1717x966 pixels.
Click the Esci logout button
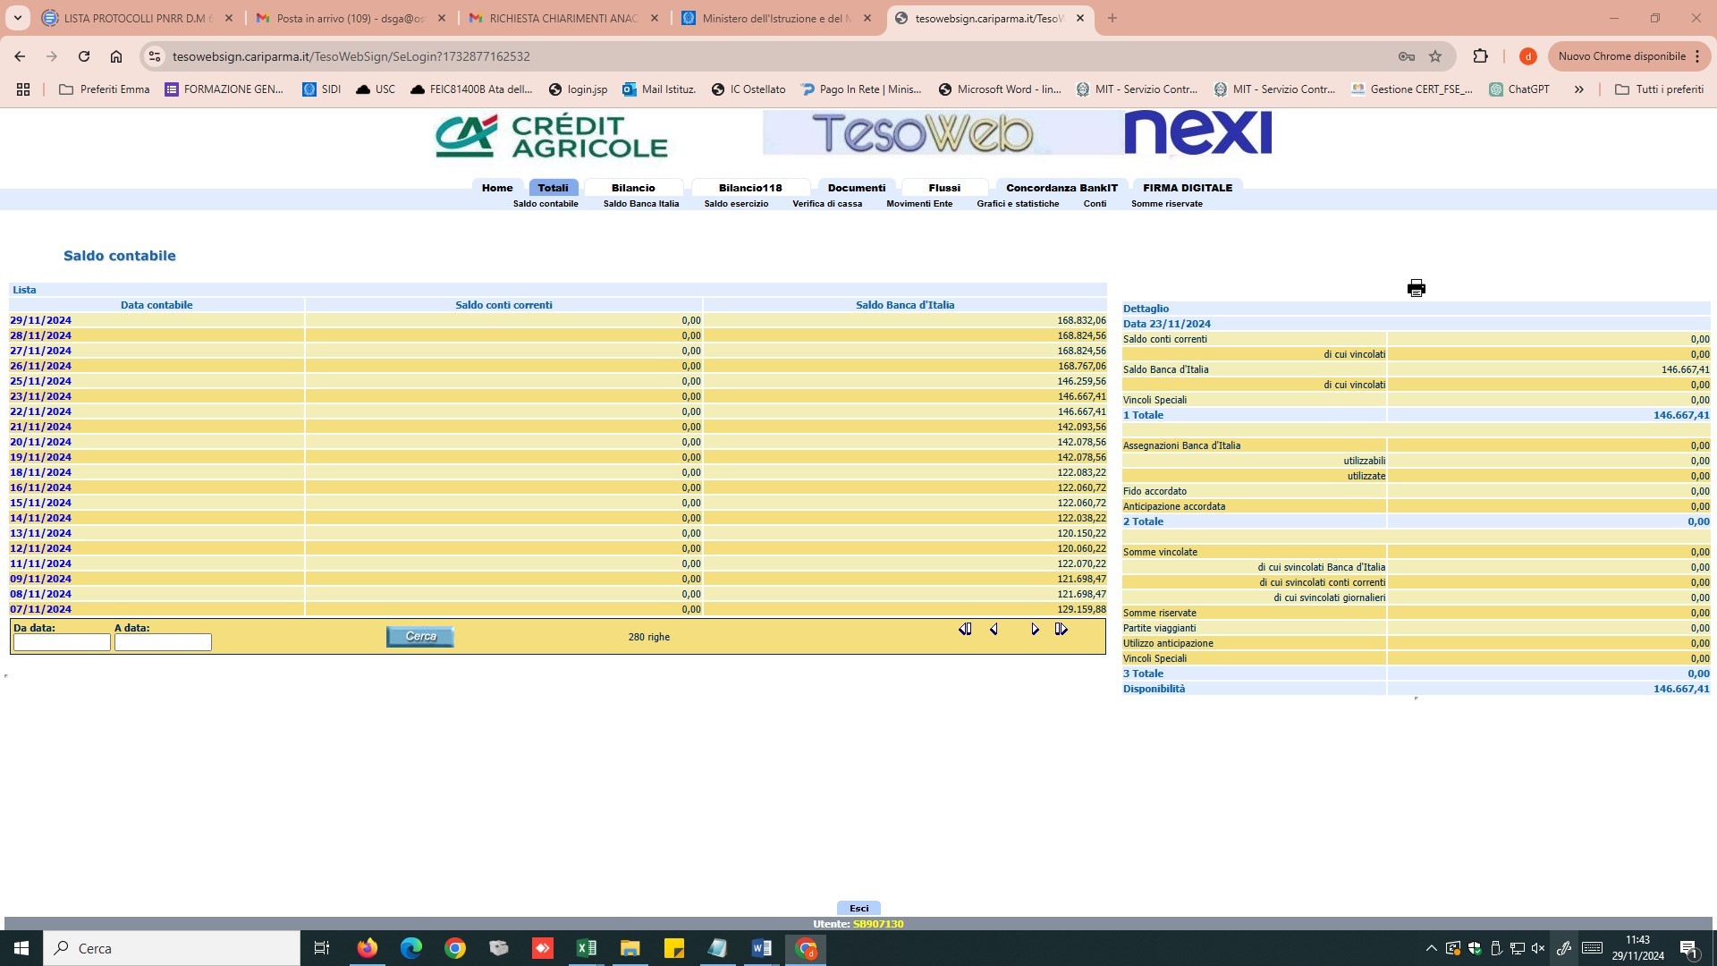click(858, 908)
